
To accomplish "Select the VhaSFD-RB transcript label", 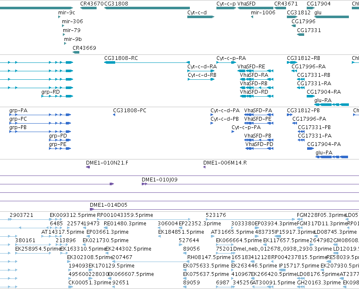I will (x=254, y=84).
